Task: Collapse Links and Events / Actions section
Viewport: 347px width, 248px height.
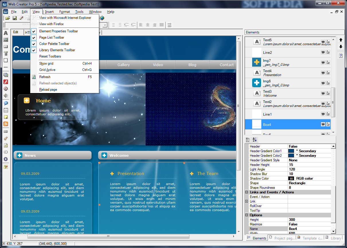Action: (x=247, y=192)
